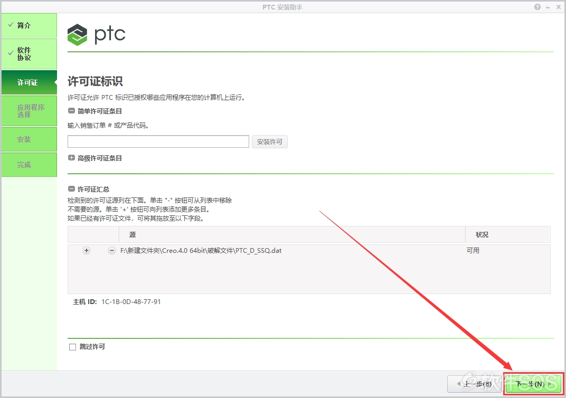Click the 源 column header
The width and height of the screenshot is (566, 398).
pos(291,234)
